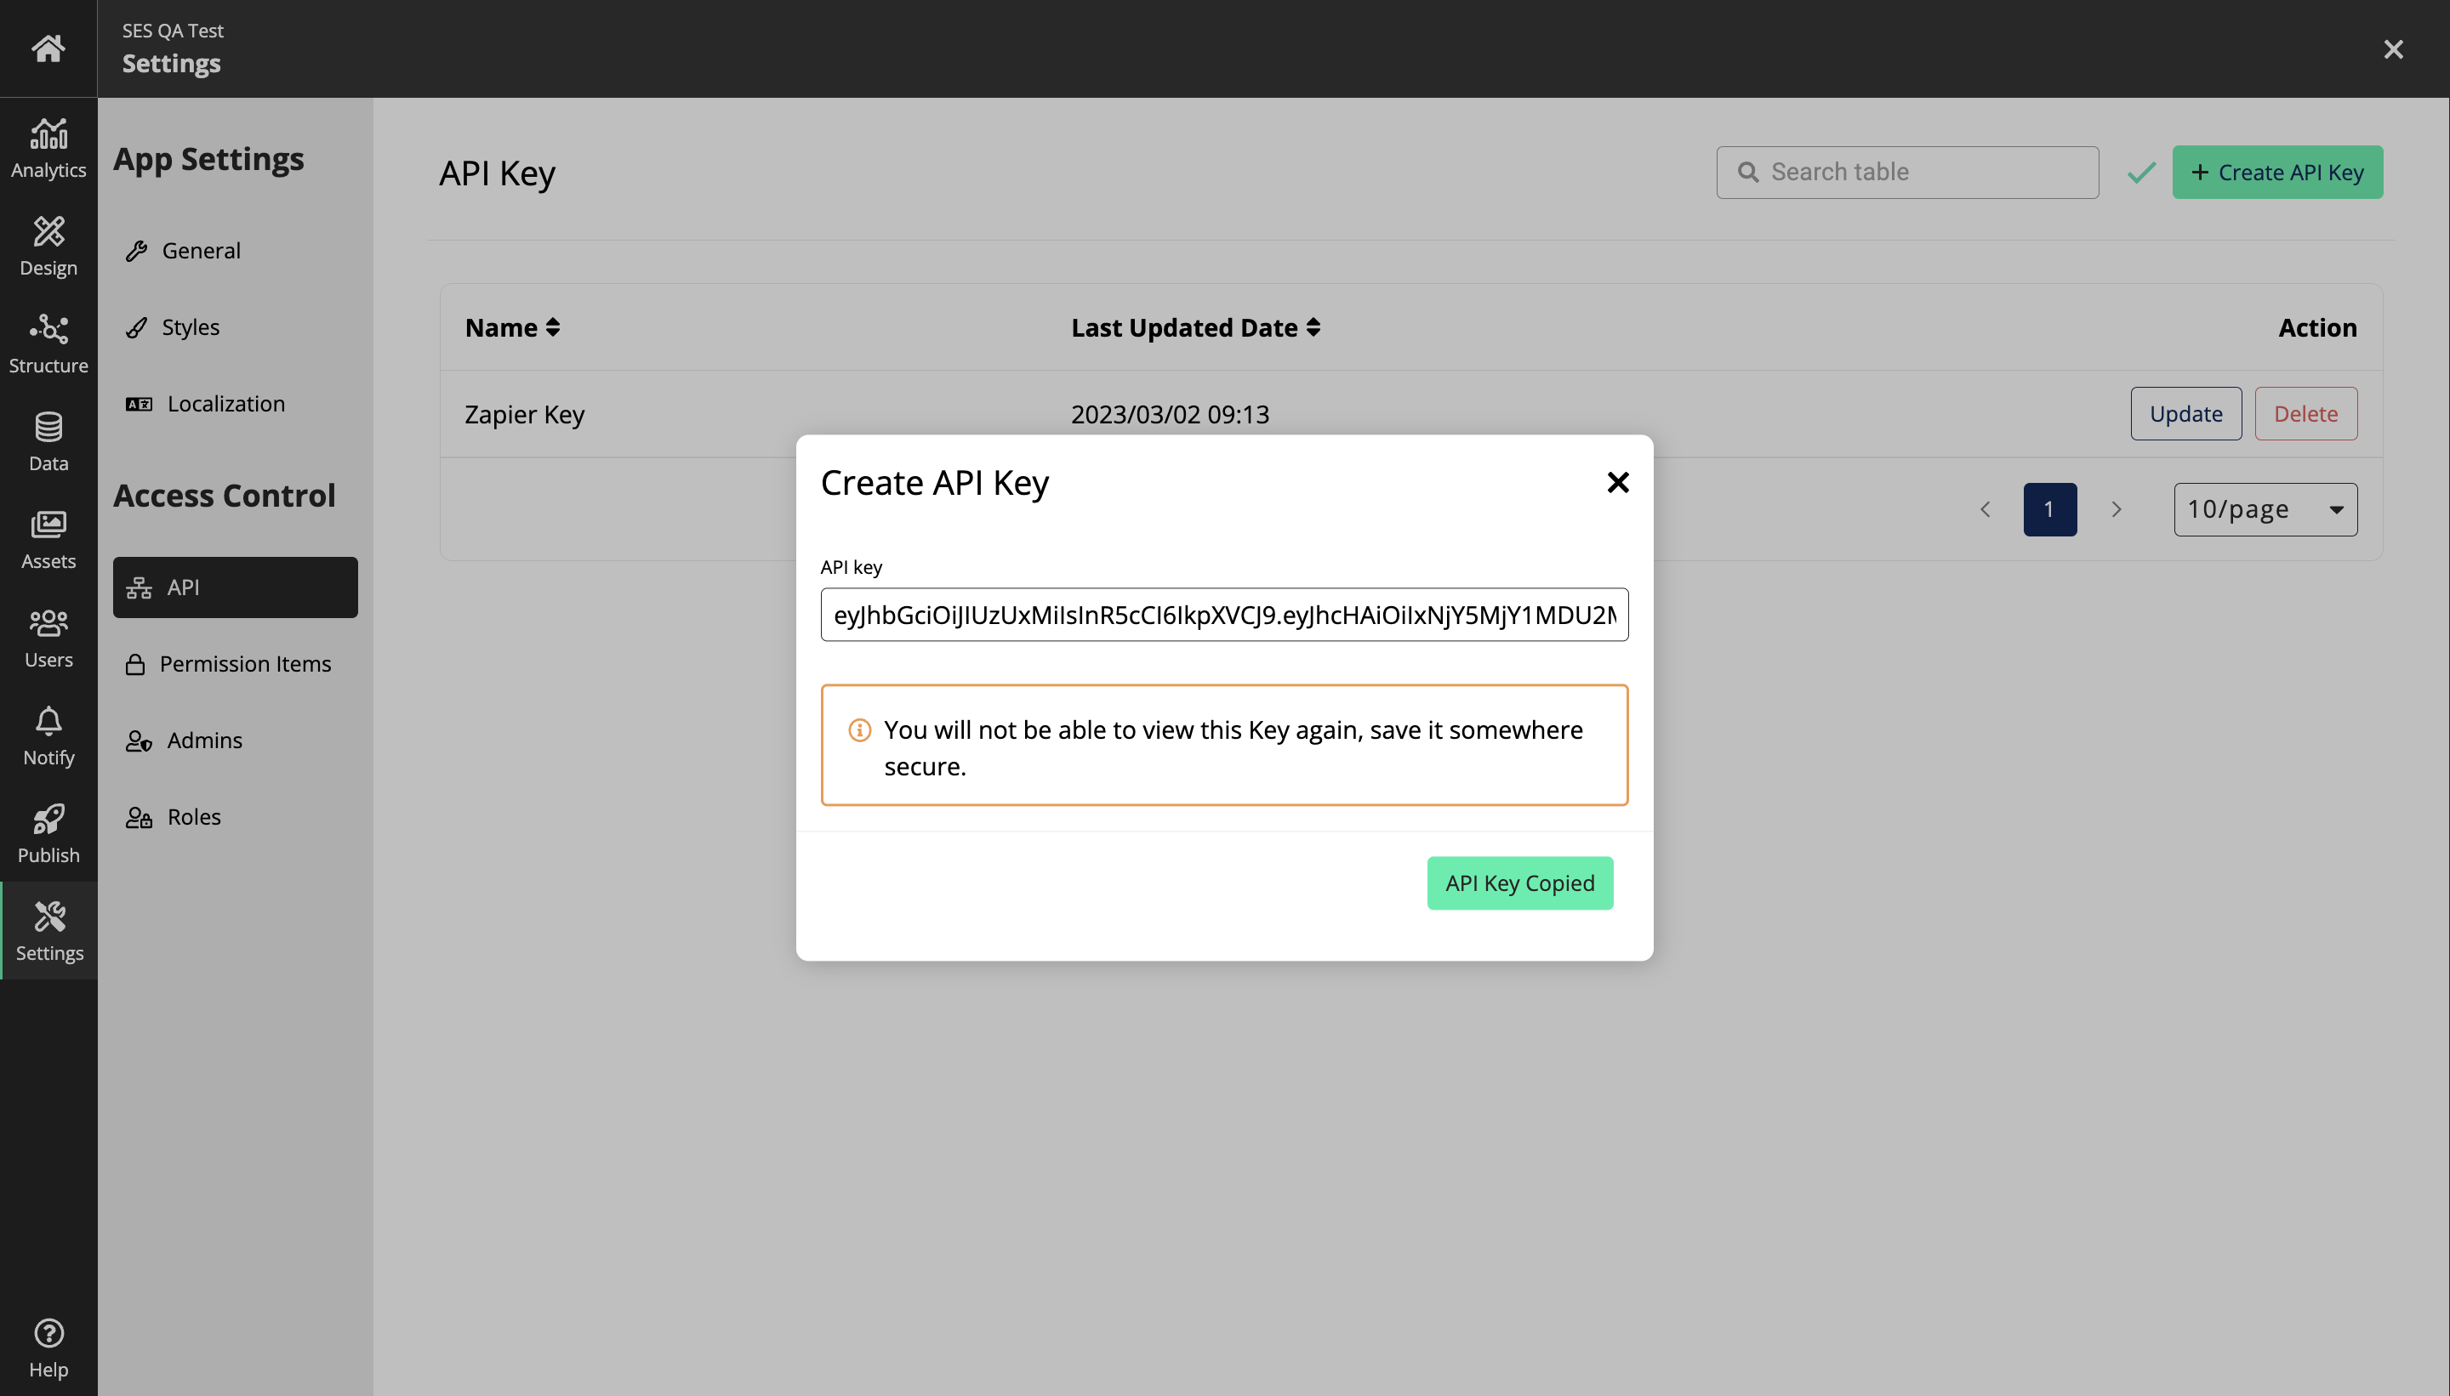2450x1396 pixels.
Task: Sort by Last Updated Date
Action: click(x=1195, y=328)
